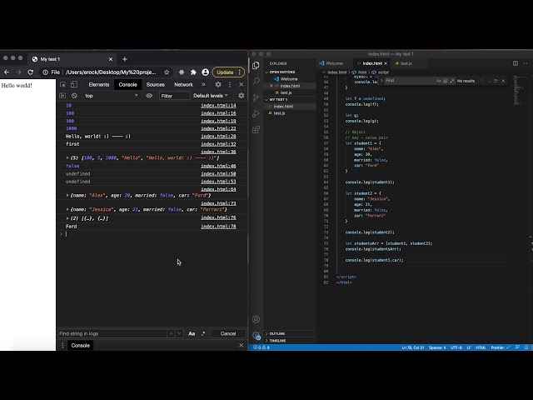Open DevTools Settings gear beside tabs
Image resolution: width=533 pixels, height=400 pixels.
[218, 85]
